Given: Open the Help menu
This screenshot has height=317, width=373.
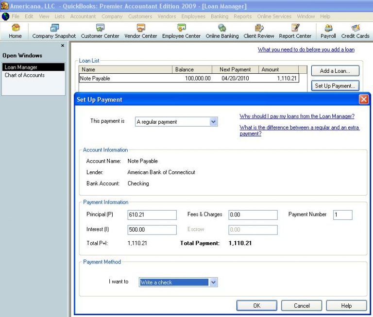Looking at the screenshot, I should (325, 17).
